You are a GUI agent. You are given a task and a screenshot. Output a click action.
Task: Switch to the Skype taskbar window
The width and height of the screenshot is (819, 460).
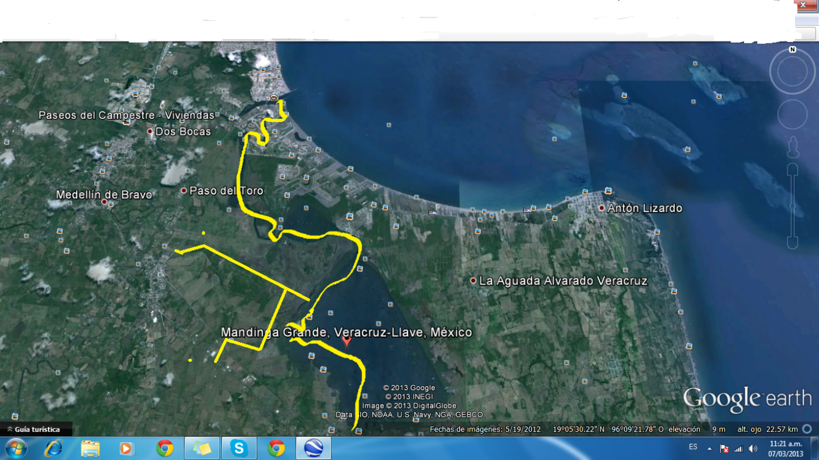coord(239,448)
